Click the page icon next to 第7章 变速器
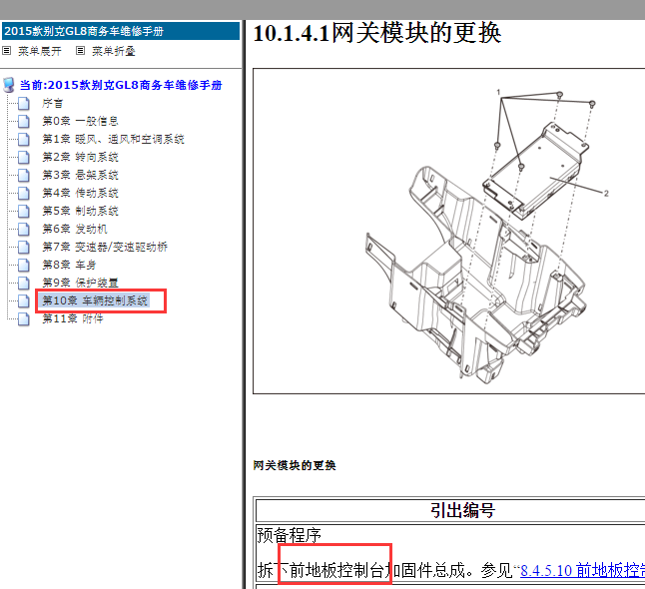Screen dimensions: 645x589 (x=24, y=247)
